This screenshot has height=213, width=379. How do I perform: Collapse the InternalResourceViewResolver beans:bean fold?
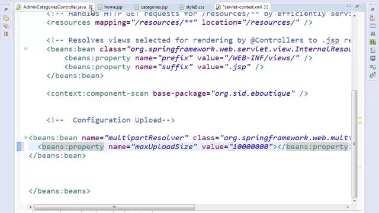pos(25,49)
